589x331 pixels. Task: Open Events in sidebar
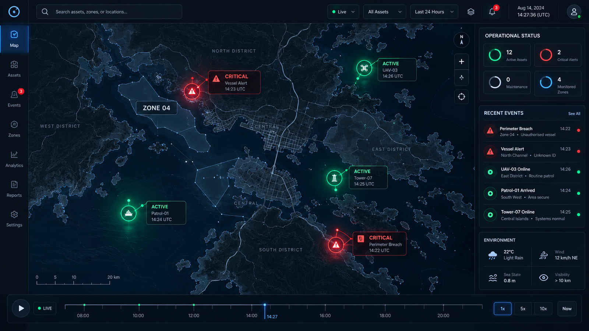point(14,99)
